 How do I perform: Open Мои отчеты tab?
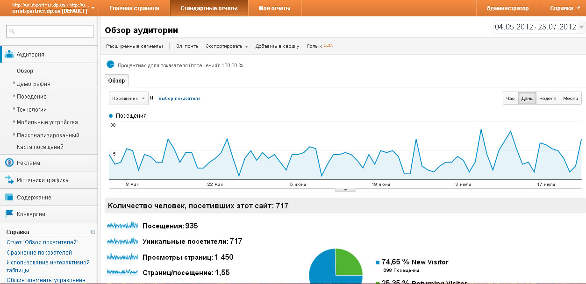pos(275,8)
